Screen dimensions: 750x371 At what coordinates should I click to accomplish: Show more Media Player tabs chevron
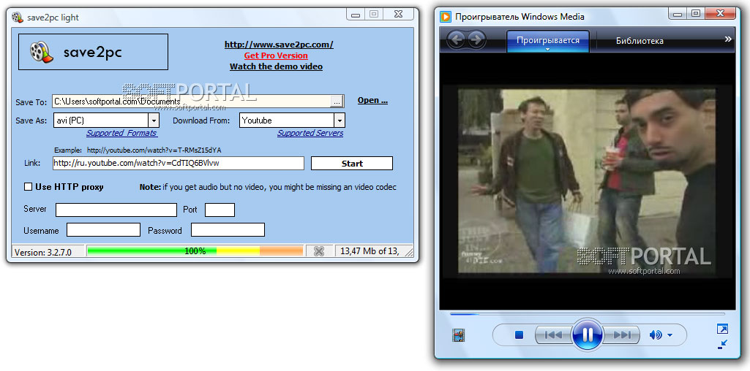728,39
